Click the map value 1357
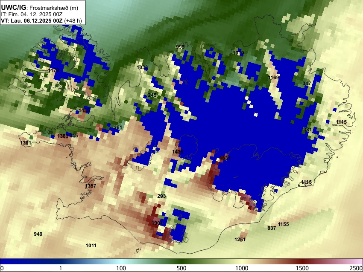363x272 pixels. [x=91, y=186]
